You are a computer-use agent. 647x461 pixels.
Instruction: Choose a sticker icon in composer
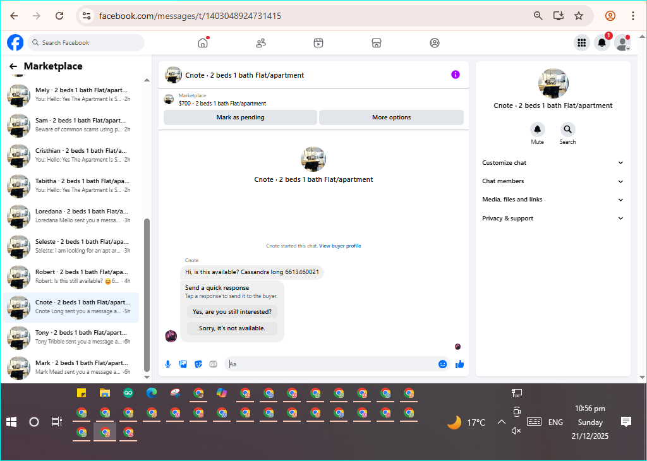(x=198, y=364)
